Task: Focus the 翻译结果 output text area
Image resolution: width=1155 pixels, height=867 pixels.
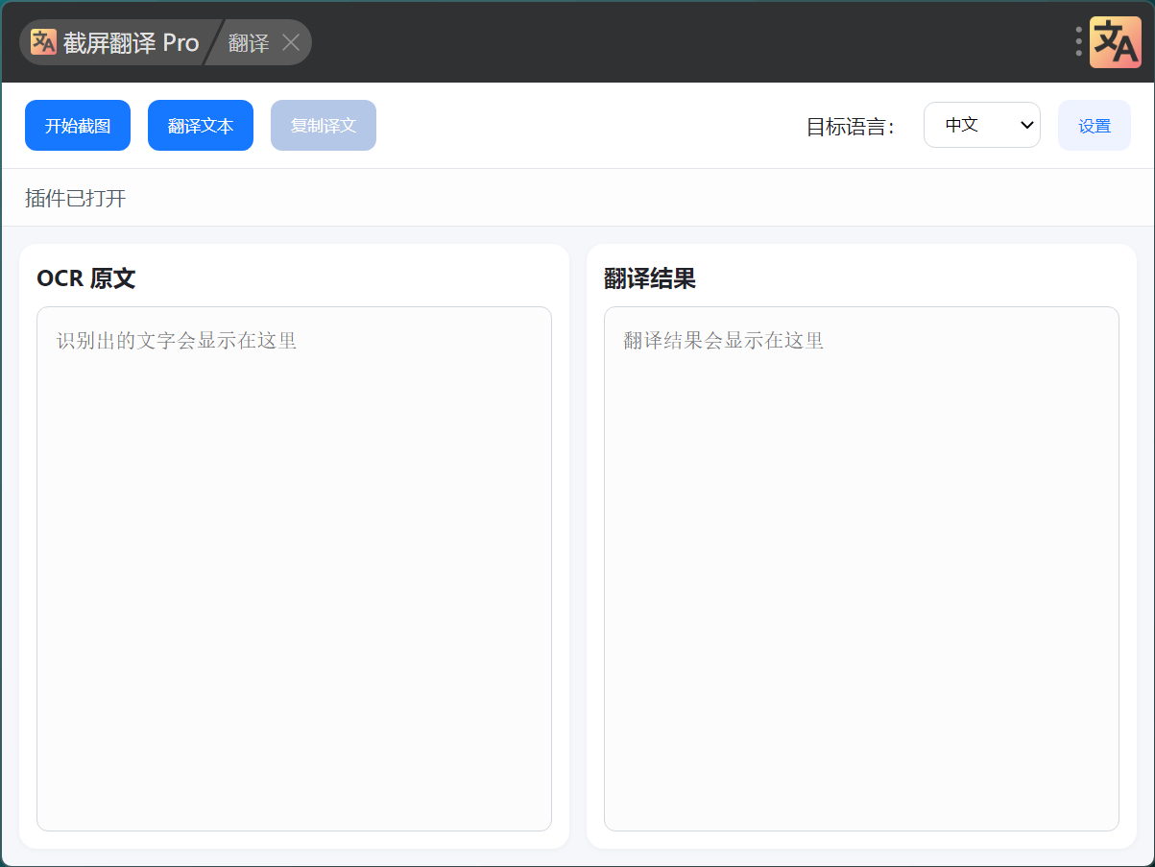Action: (x=861, y=576)
